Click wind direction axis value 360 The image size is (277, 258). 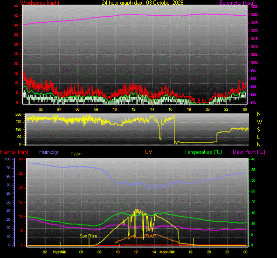click(x=18, y=114)
